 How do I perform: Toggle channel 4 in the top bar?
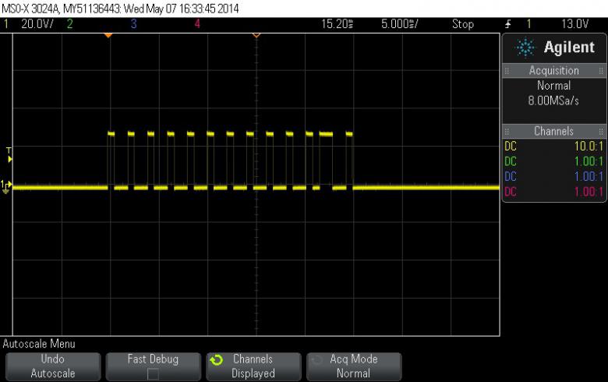[196, 24]
